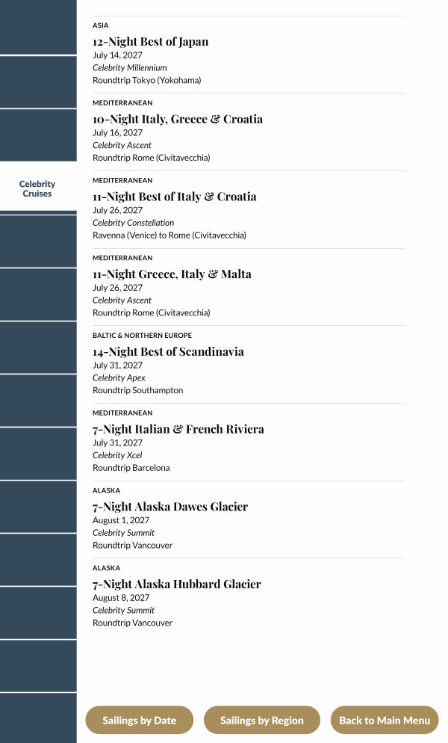
Task: Click the Celebrity Constellation ship name
Action: point(133,223)
